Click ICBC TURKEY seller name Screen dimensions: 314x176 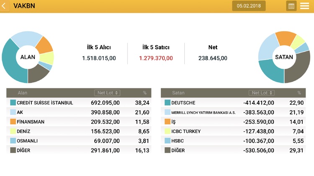pyautogui.click(x=186, y=131)
